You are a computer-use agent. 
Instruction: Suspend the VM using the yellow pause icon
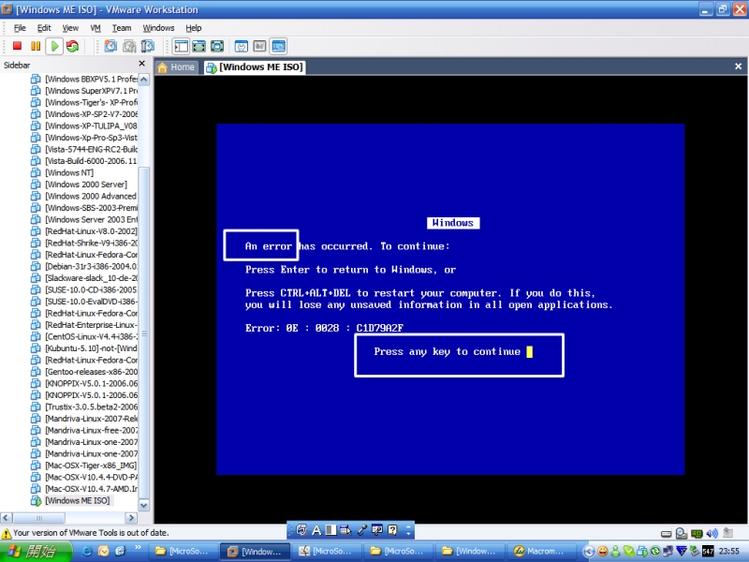pyautogui.click(x=36, y=46)
